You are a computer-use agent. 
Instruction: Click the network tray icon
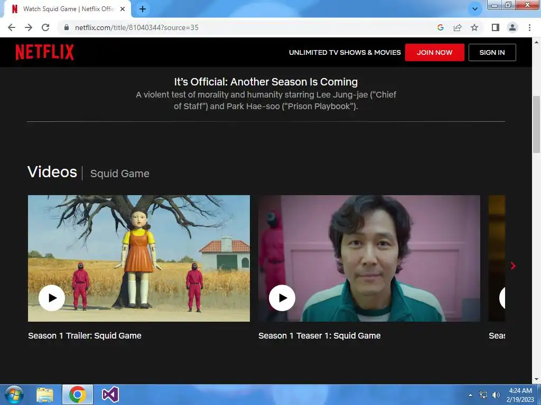click(x=483, y=395)
